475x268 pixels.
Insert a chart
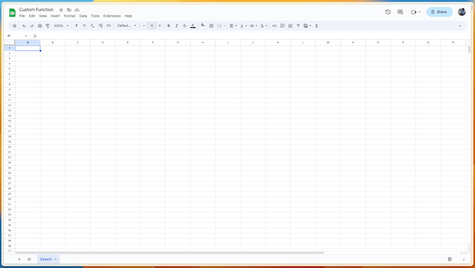click(x=290, y=26)
